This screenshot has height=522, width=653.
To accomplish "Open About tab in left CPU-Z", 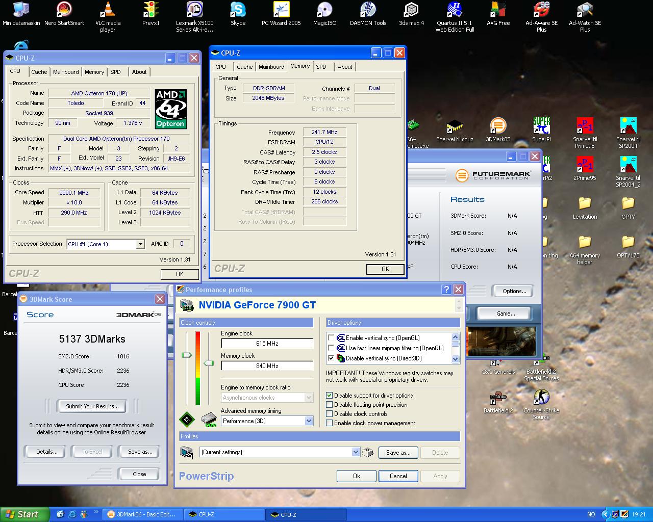I will click(139, 72).
